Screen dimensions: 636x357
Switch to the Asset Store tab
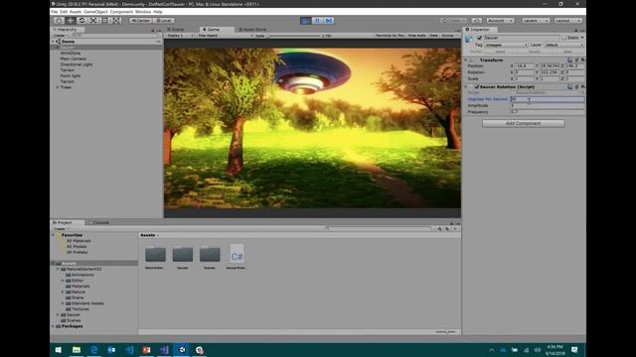click(x=252, y=30)
